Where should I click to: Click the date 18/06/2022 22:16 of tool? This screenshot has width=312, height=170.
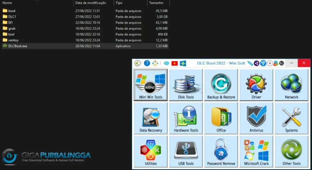(87, 34)
